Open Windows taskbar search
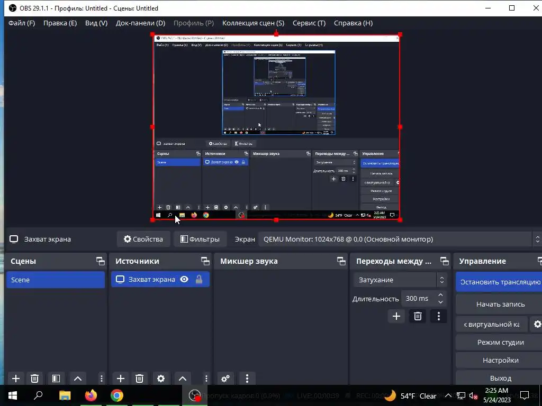542x406 pixels. [x=38, y=395]
